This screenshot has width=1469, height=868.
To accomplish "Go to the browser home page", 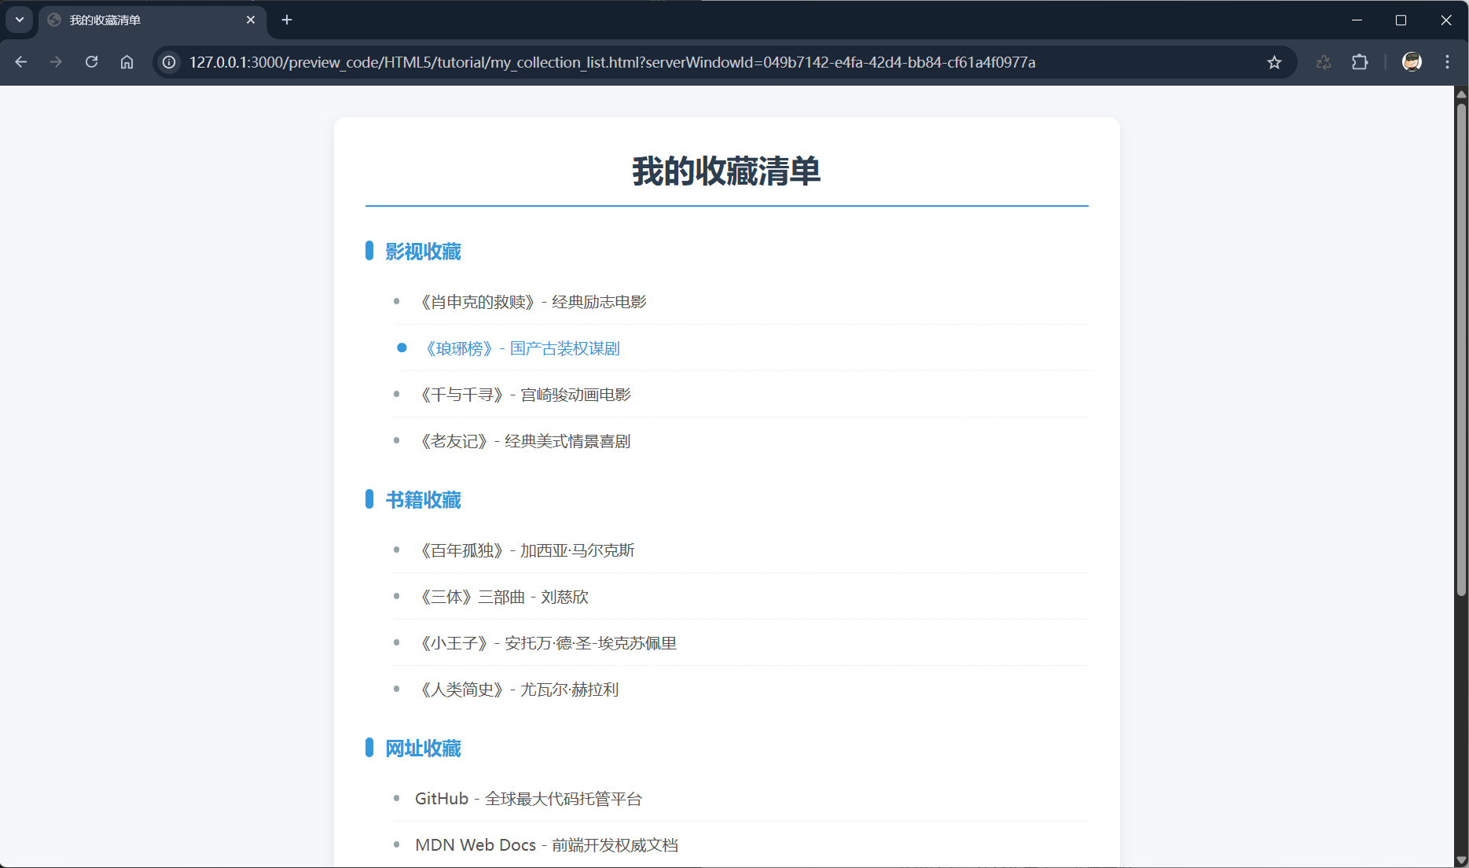I will click(127, 62).
